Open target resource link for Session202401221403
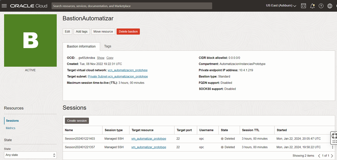 click(149, 138)
